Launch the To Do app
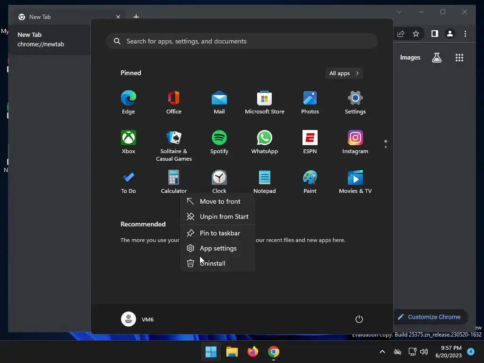 pos(129,182)
